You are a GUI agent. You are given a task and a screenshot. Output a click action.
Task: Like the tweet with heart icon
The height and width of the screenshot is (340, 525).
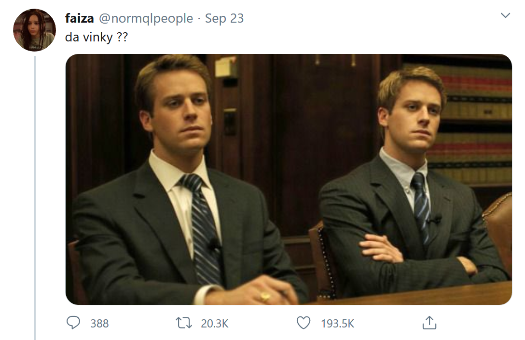point(304,323)
